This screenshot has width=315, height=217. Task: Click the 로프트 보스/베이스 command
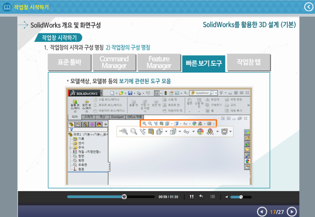pyautogui.click(x=108, y=105)
